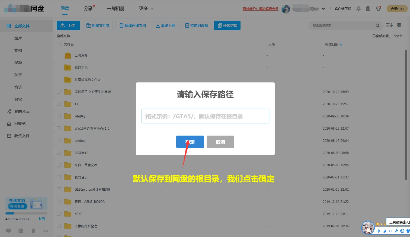
Task: Click the storage capacity progress bar
Action: [x=26, y=213]
